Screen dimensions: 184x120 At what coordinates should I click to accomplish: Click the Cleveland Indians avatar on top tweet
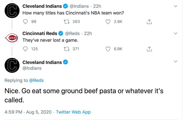(x=12, y=11)
